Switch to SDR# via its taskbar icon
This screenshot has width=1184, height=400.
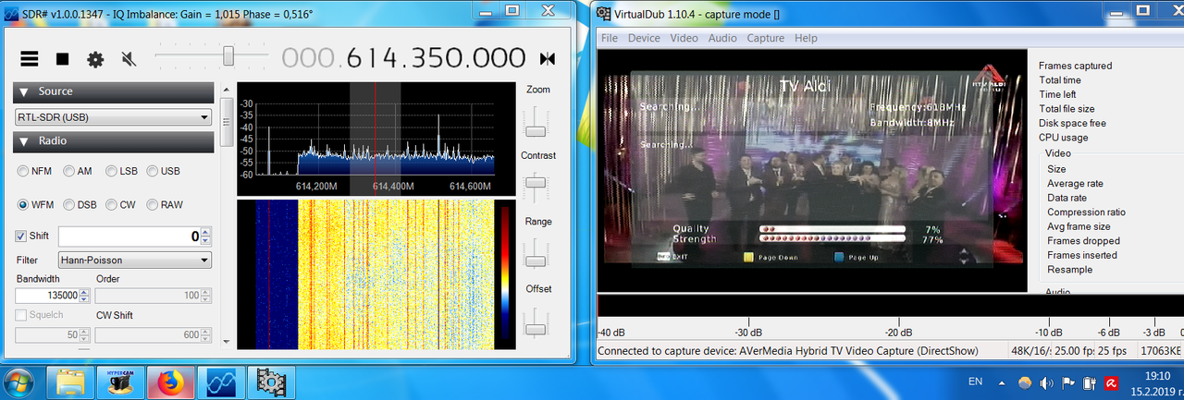tap(221, 381)
